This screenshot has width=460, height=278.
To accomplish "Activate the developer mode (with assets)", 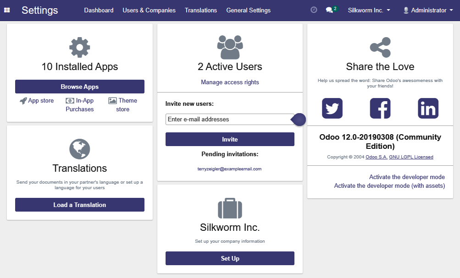I will (x=389, y=186).
